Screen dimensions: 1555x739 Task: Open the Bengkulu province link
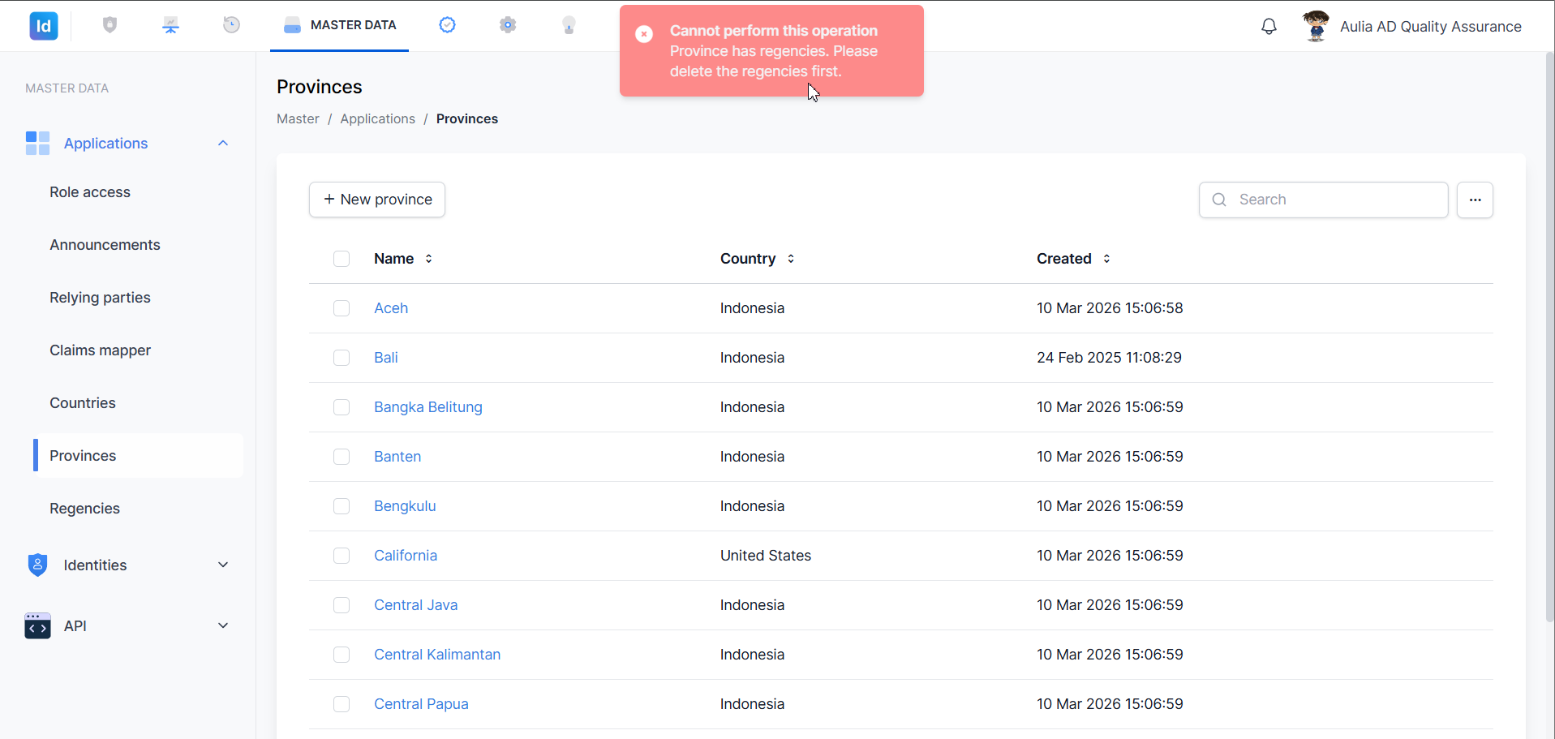point(405,506)
